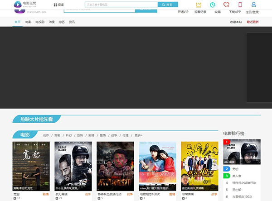The image size is (272, 201).
Task: Click the 电影排行榜 heading
Action: click(x=233, y=134)
